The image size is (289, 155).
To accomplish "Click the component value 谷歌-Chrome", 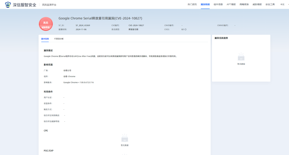I will pos(69,76).
